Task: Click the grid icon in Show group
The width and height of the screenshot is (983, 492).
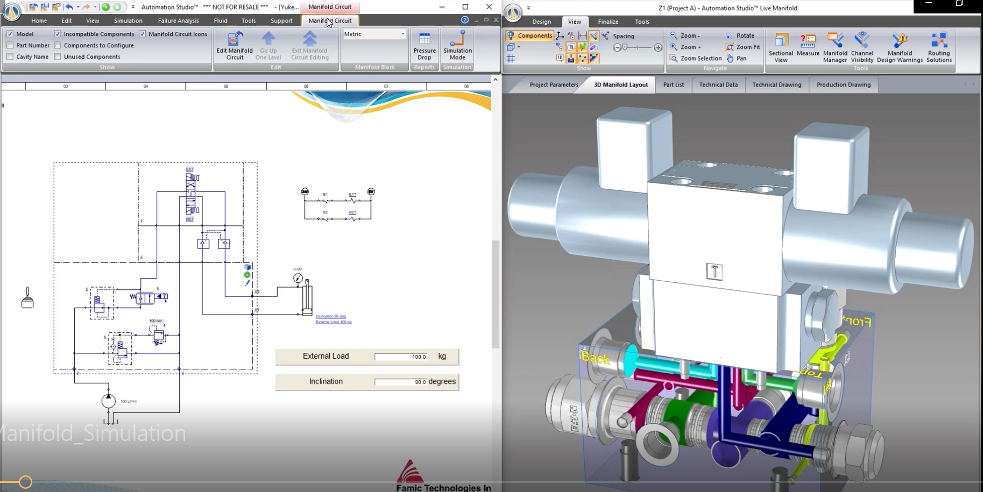Action: point(511,58)
